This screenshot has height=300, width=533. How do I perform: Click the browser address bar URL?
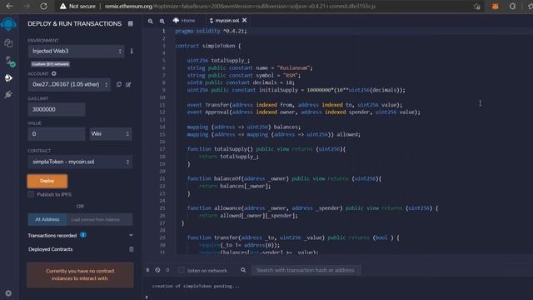(240, 6)
